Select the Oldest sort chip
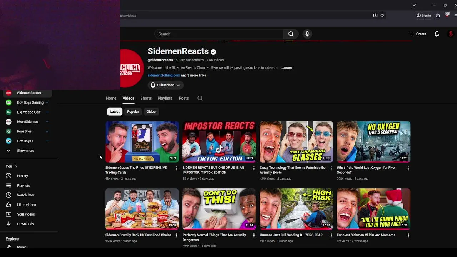The height and width of the screenshot is (257, 457). pos(151,111)
